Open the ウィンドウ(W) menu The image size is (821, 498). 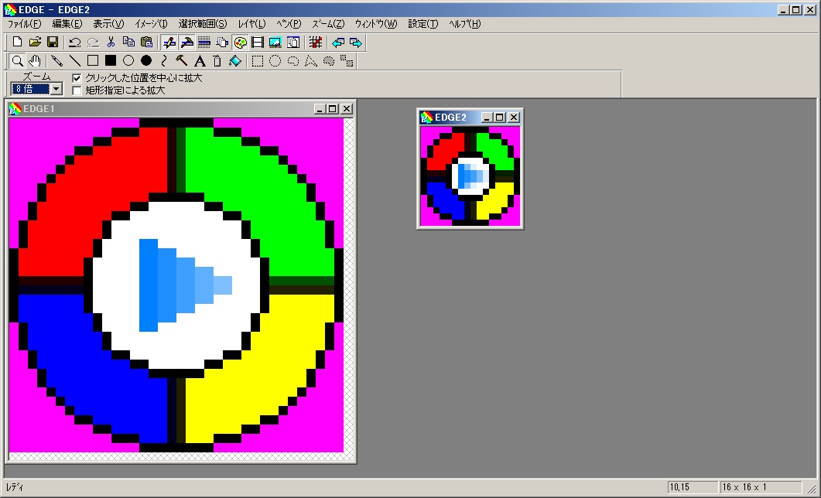point(376,24)
